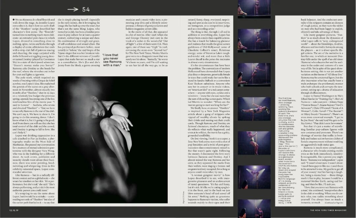This screenshot has width=356, height=218.
Task: Click paragraph starting 'Lopez was drinking cappuccino'
Action: pos(34,153)
